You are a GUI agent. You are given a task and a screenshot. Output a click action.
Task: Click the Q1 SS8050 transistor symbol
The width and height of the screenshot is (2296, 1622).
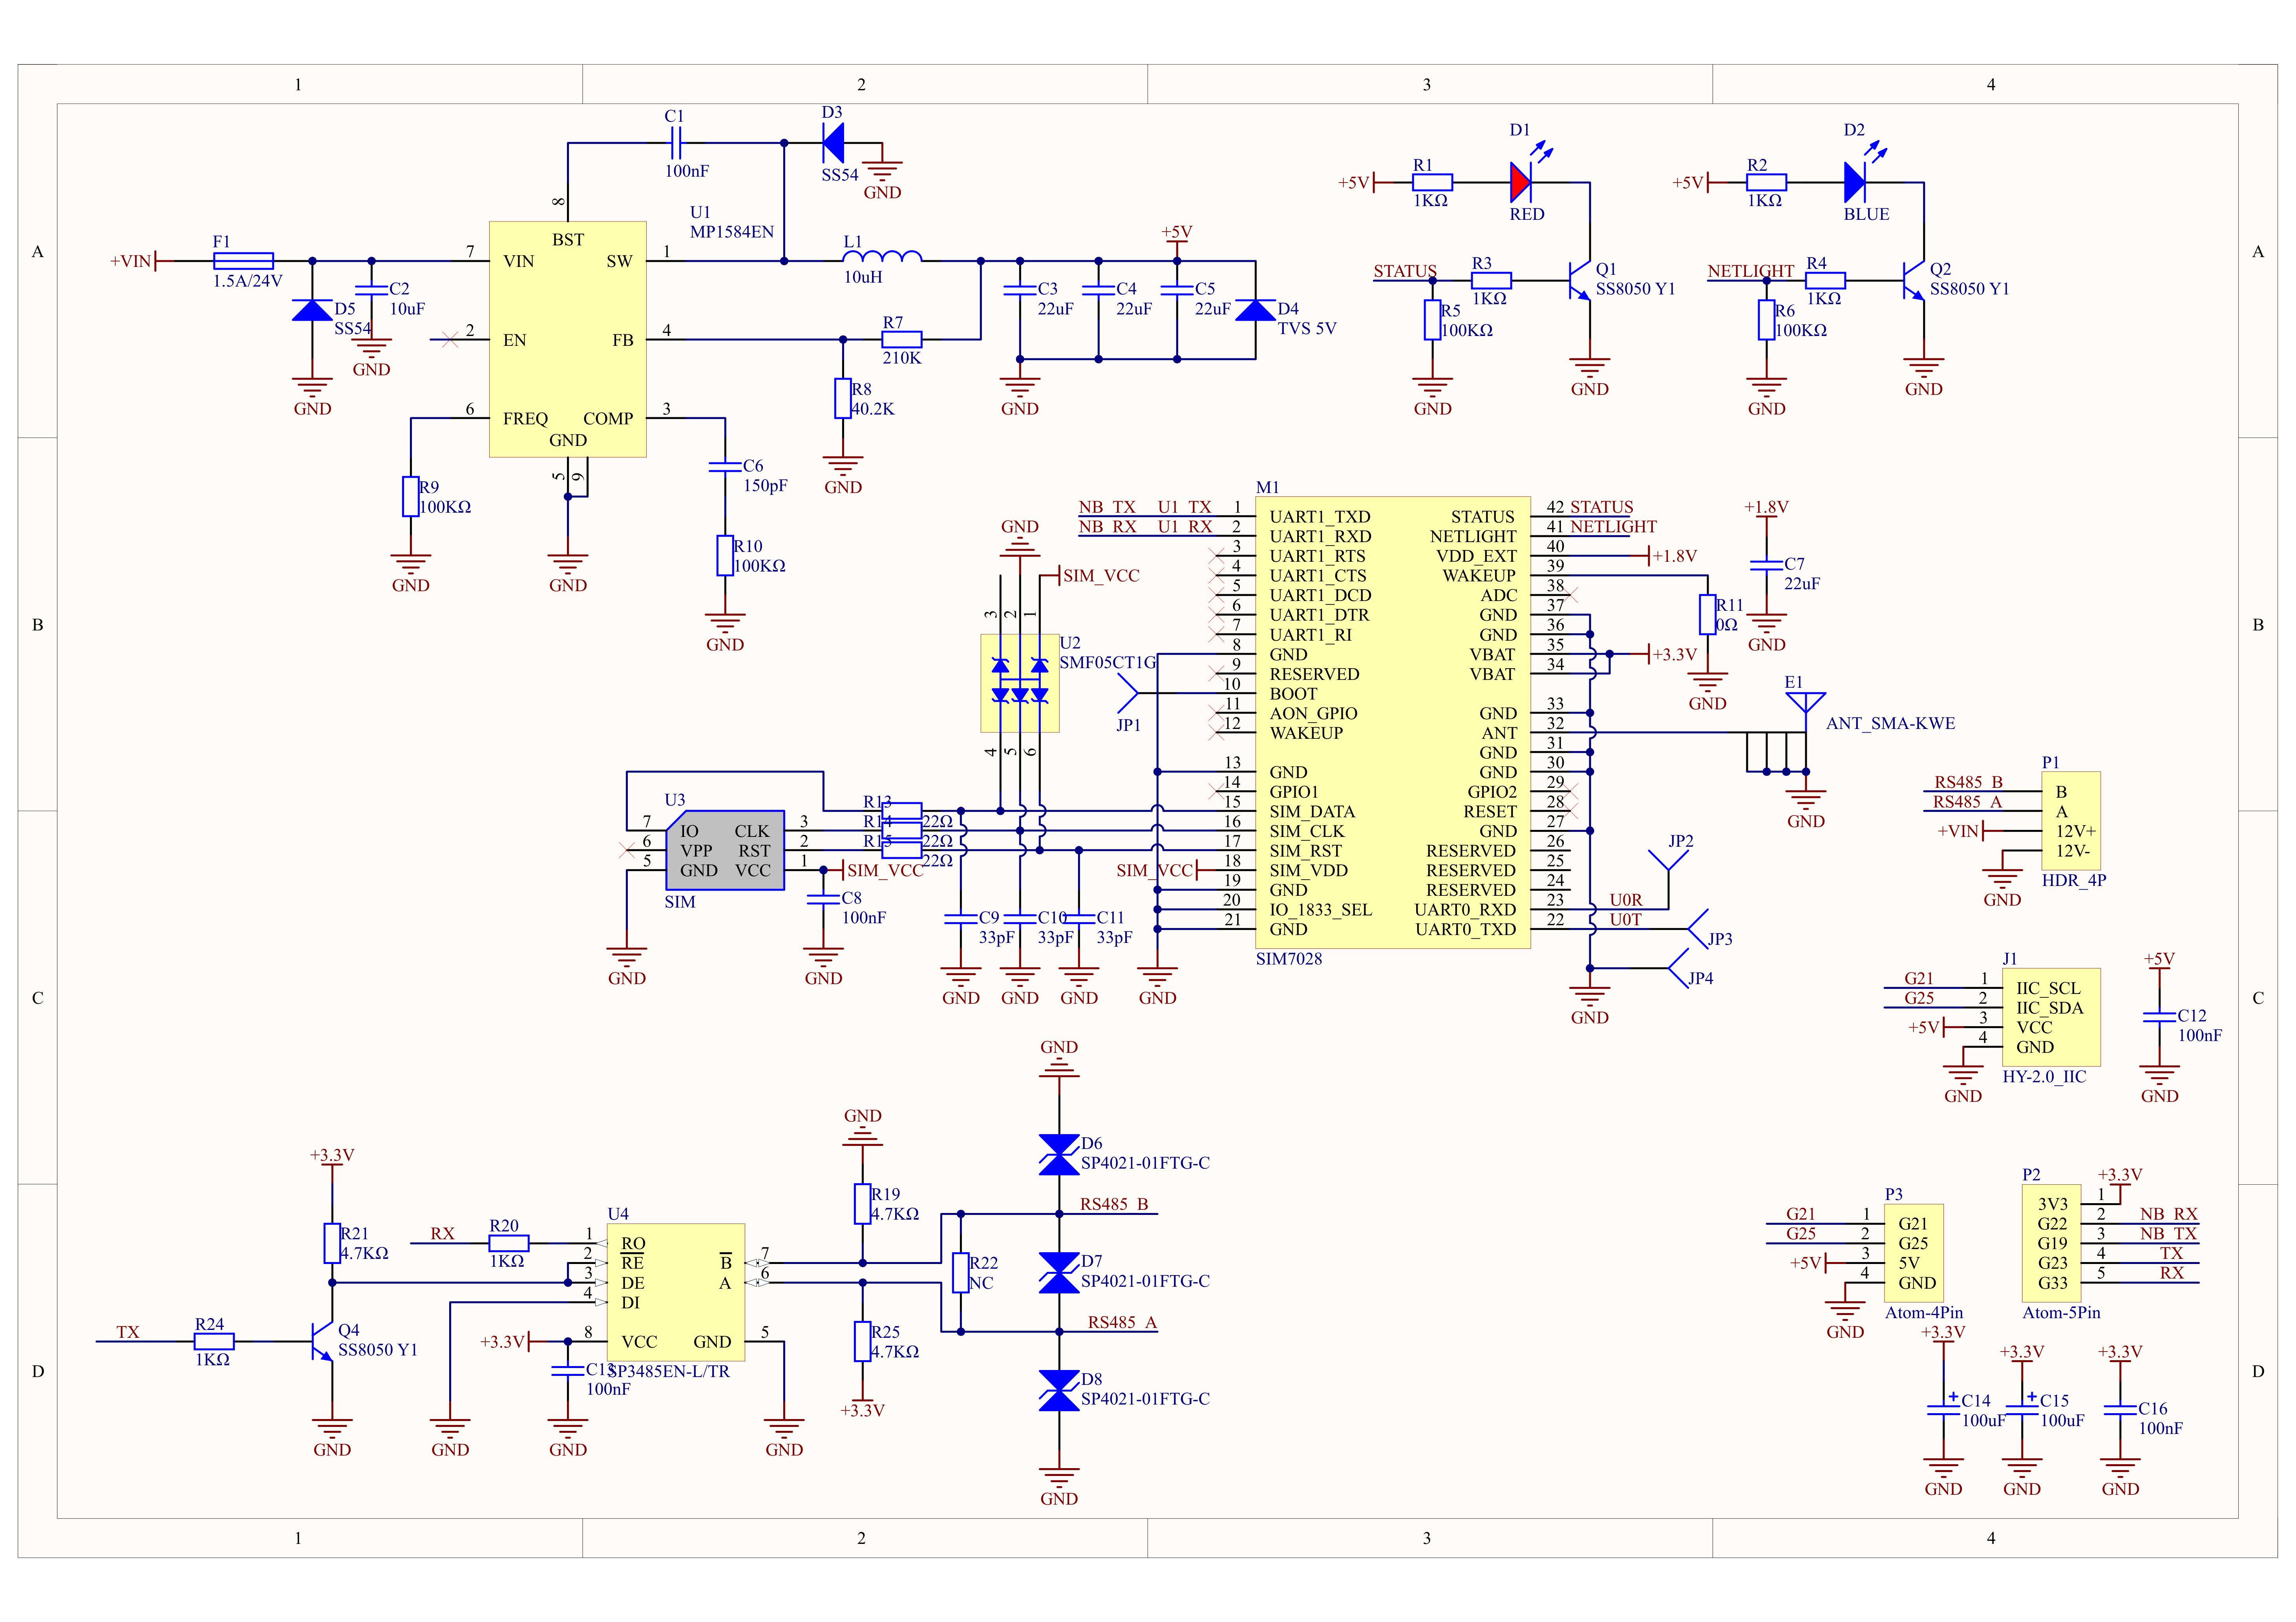pyautogui.click(x=1580, y=281)
